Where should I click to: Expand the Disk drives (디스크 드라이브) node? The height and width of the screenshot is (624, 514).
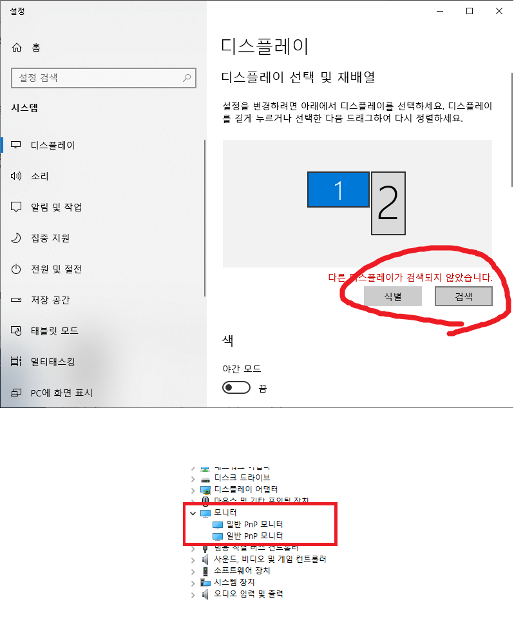click(x=193, y=479)
